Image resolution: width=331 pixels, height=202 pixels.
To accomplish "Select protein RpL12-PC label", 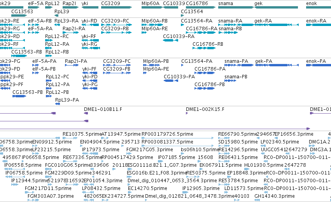I will point(58,77).
